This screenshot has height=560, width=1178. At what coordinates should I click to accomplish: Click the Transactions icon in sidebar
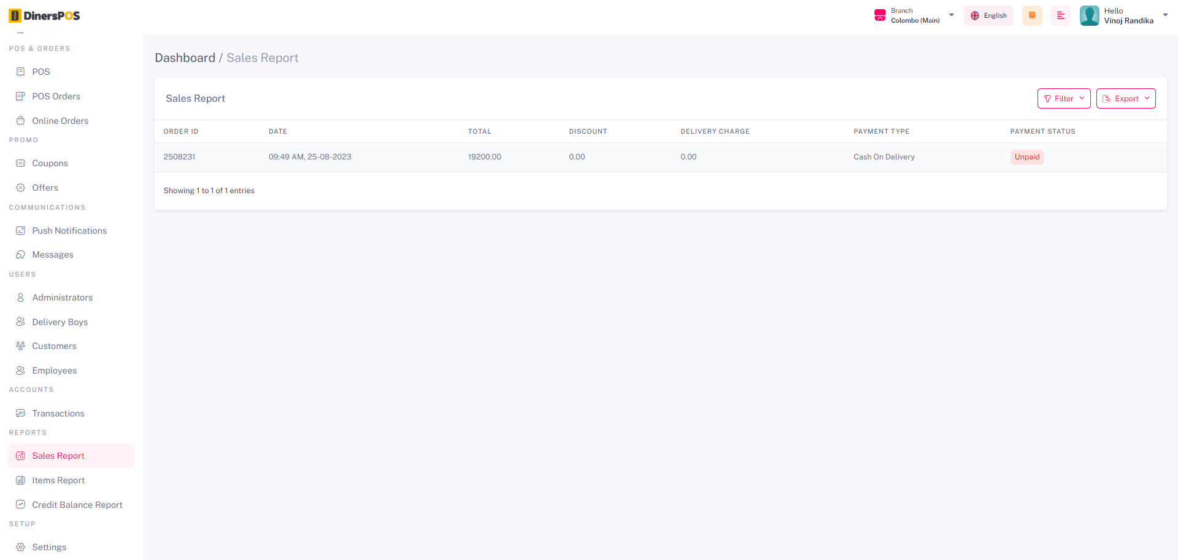click(21, 413)
